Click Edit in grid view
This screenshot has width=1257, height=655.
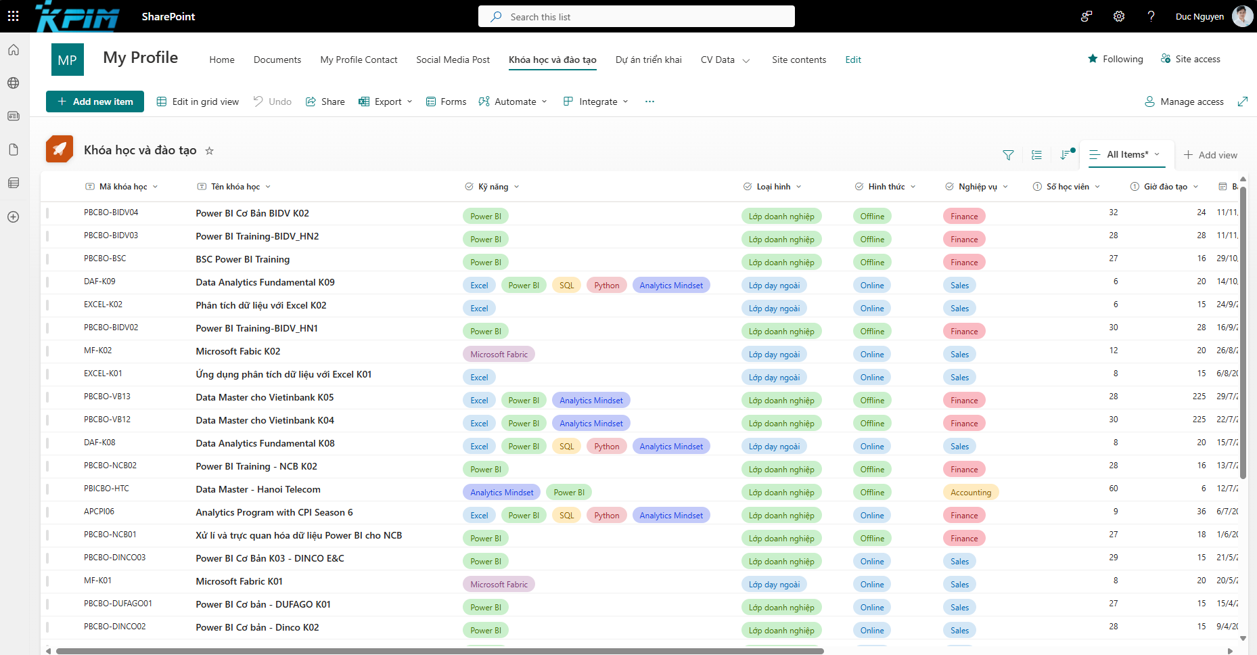click(198, 101)
